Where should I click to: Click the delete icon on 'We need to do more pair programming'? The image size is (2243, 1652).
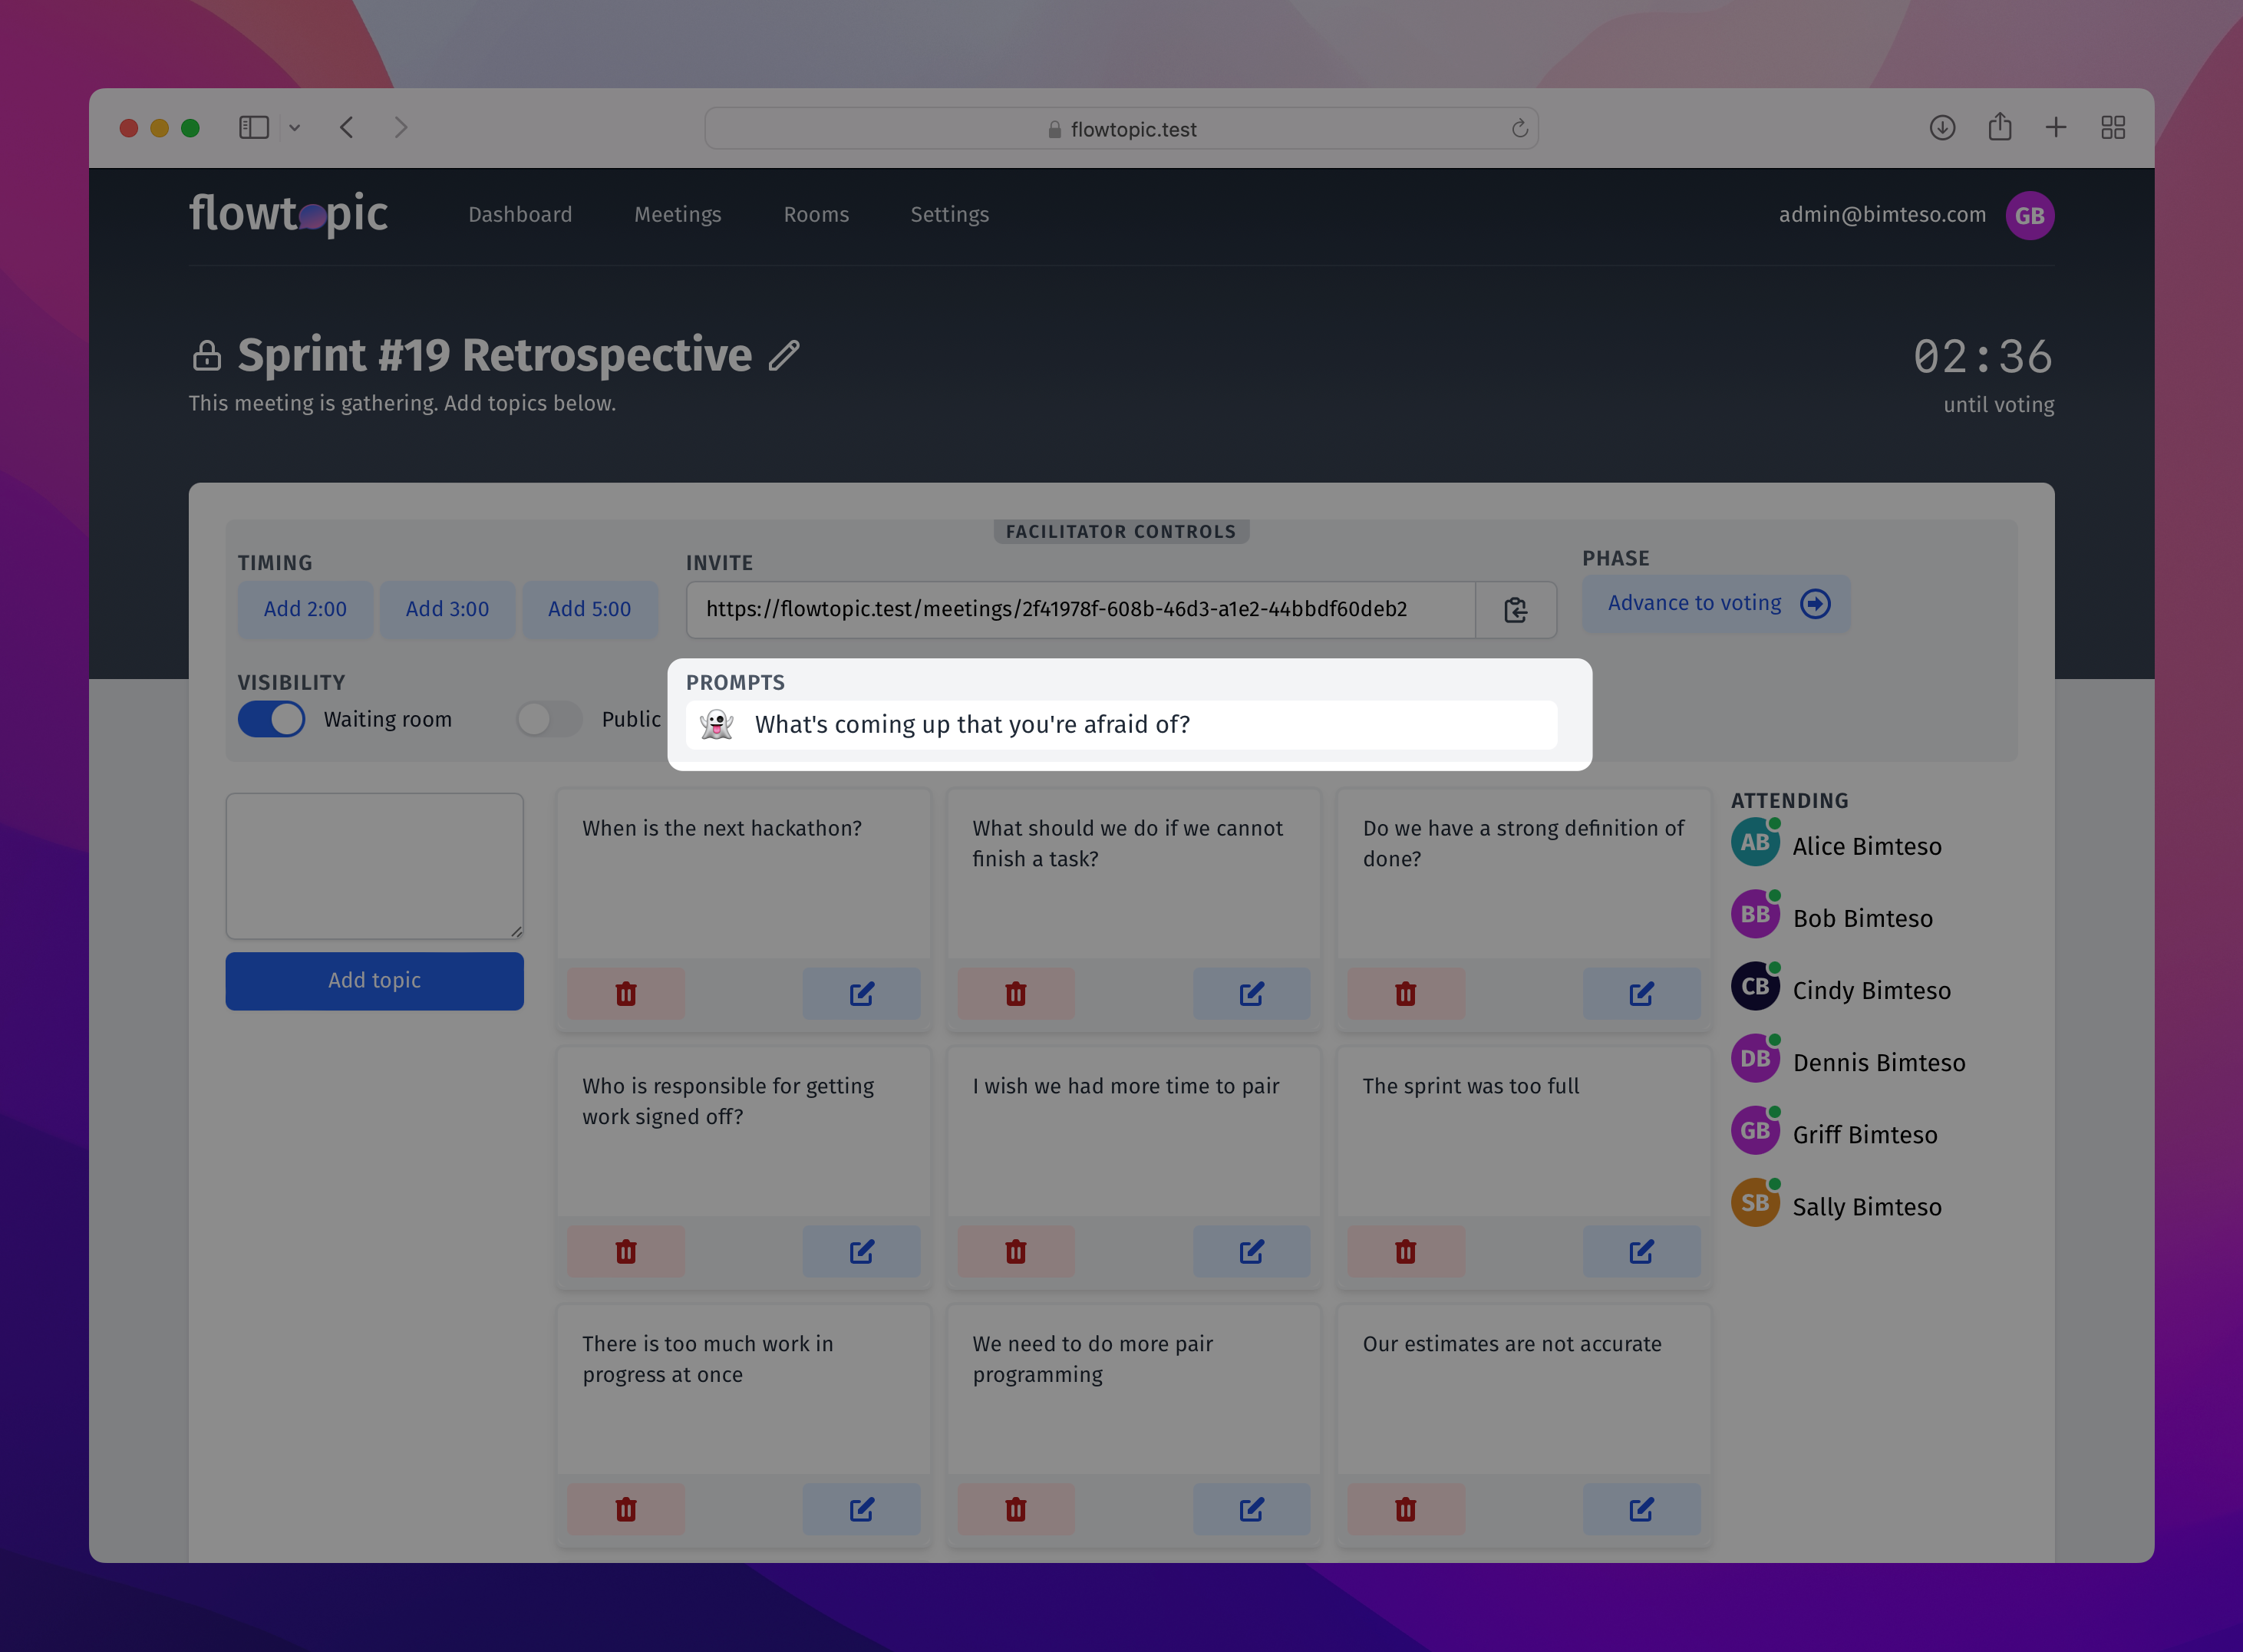[1015, 1508]
